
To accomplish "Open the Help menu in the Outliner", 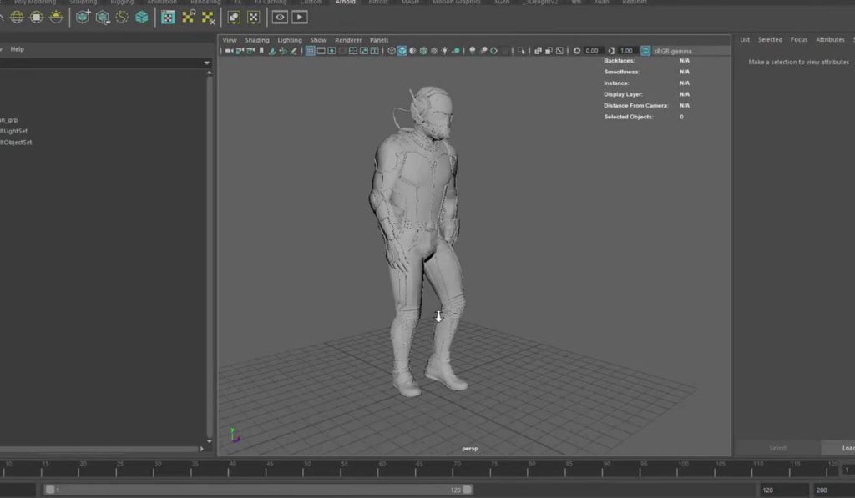I will [x=17, y=49].
